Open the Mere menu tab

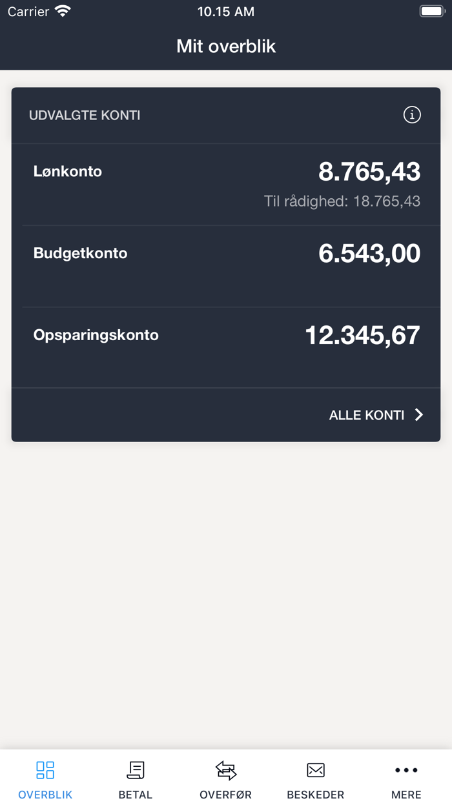point(406,778)
